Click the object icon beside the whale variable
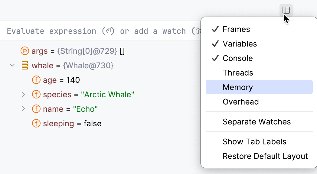Image resolution: width=317 pixels, height=174 pixels. tap(24, 66)
